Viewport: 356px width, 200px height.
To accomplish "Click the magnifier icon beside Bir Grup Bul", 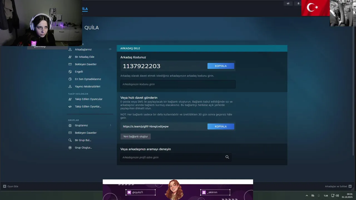I will coord(70,140).
